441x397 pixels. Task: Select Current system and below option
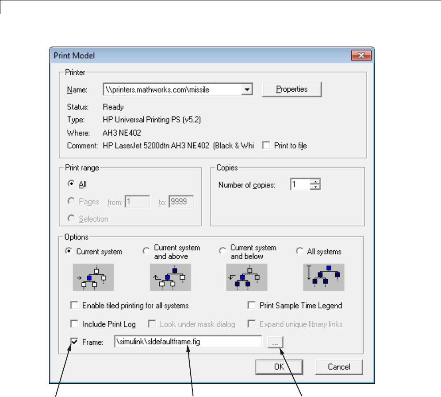tap(223, 251)
